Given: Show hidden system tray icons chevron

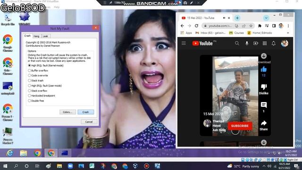Looking at the screenshot, I should 264,166.
